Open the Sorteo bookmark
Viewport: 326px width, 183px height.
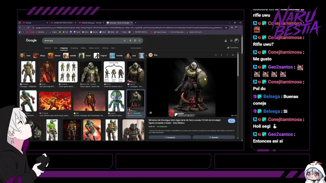(x=123, y=32)
